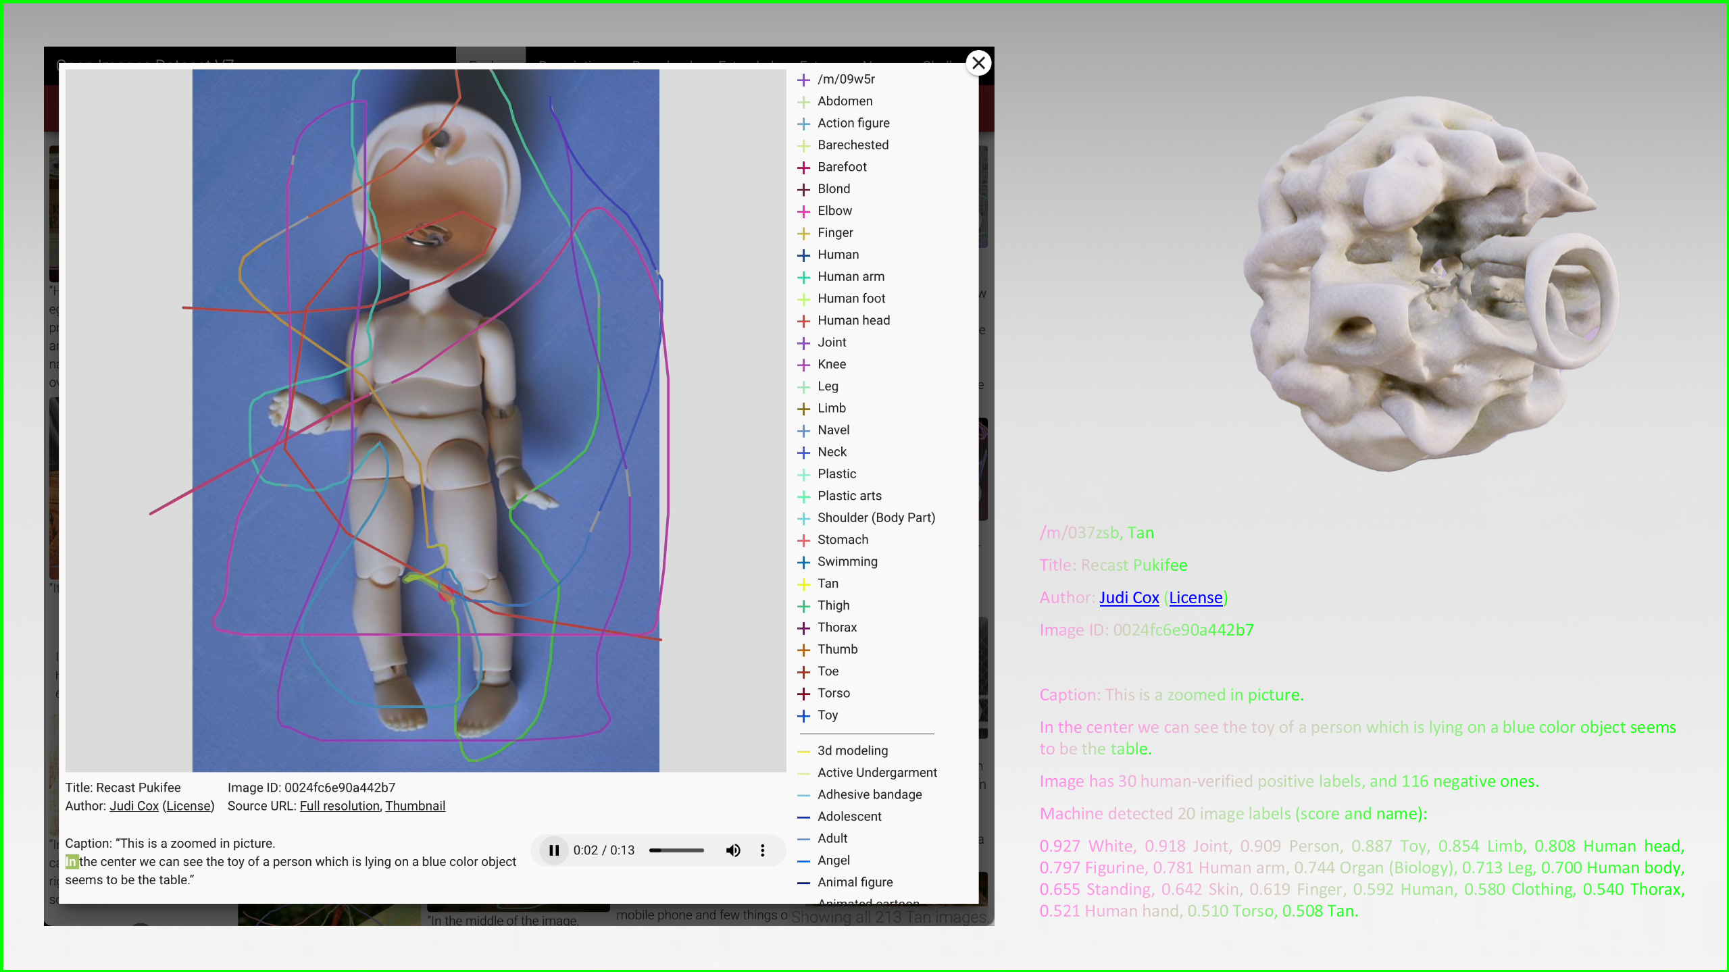Open the audio player's three-dot options menu

pos(763,850)
